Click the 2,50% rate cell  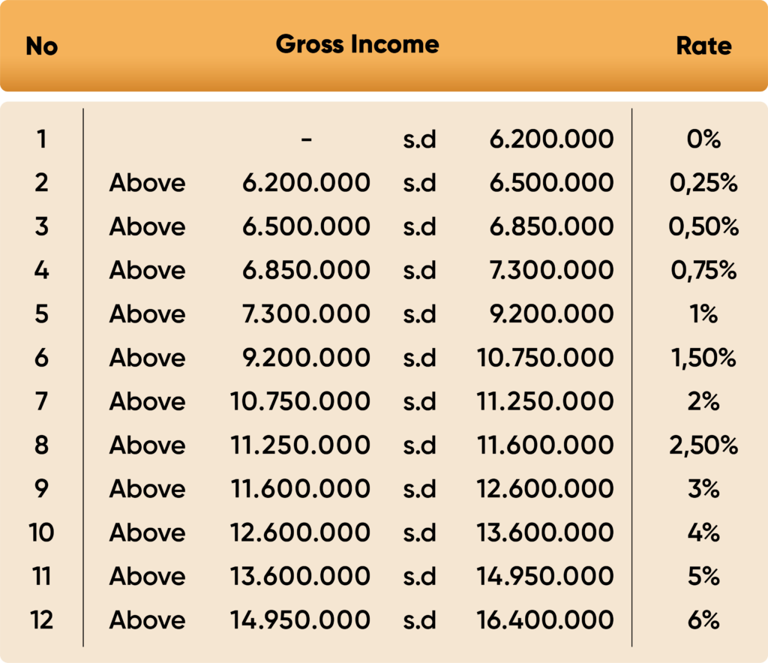703,445
